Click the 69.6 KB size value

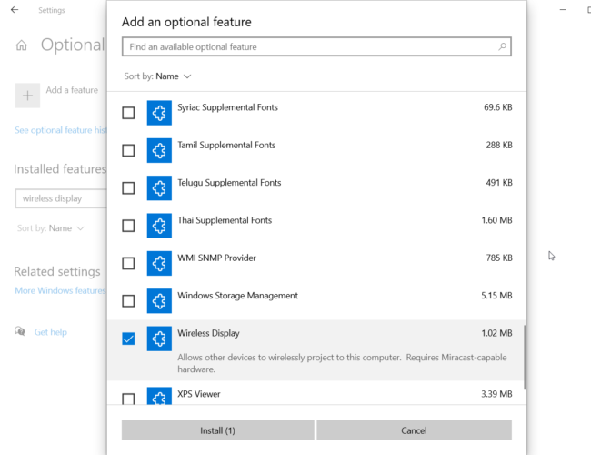pyautogui.click(x=498, y=107)
